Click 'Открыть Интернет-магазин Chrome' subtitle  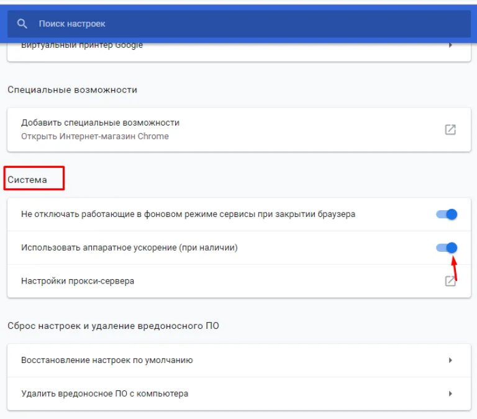[x=95, y=136]
